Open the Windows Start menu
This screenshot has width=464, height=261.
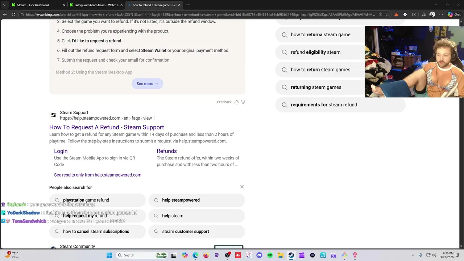109,255
